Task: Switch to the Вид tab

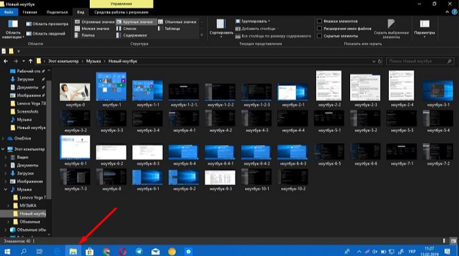Action: pyautogui.click(x=81, y=12)
